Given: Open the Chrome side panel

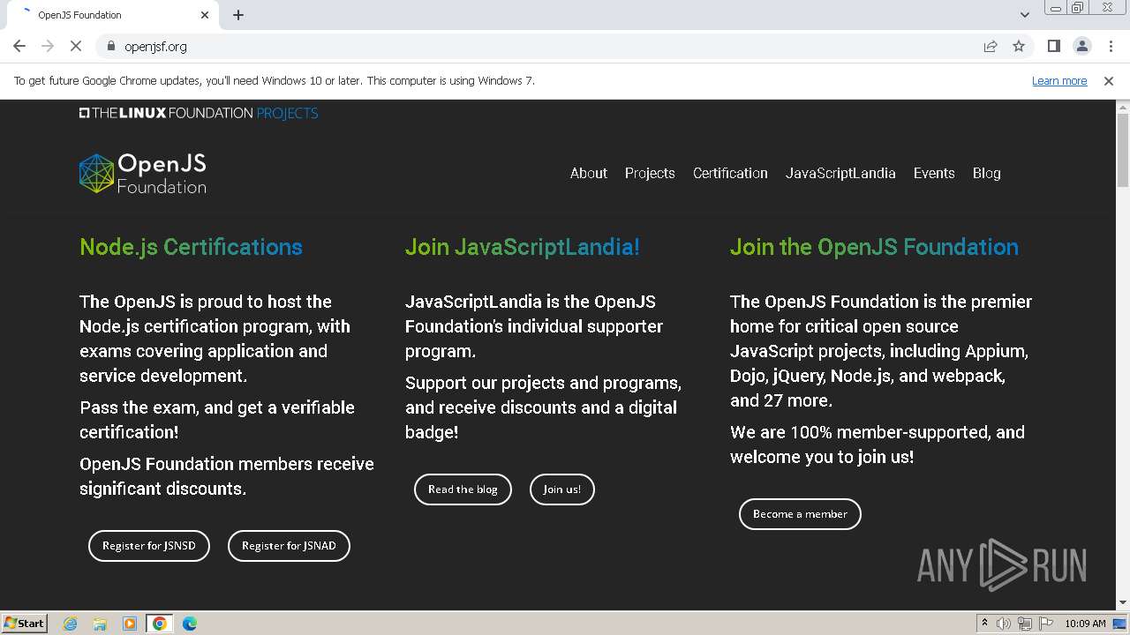Looking at the screenshot, I should [1053, 46].
